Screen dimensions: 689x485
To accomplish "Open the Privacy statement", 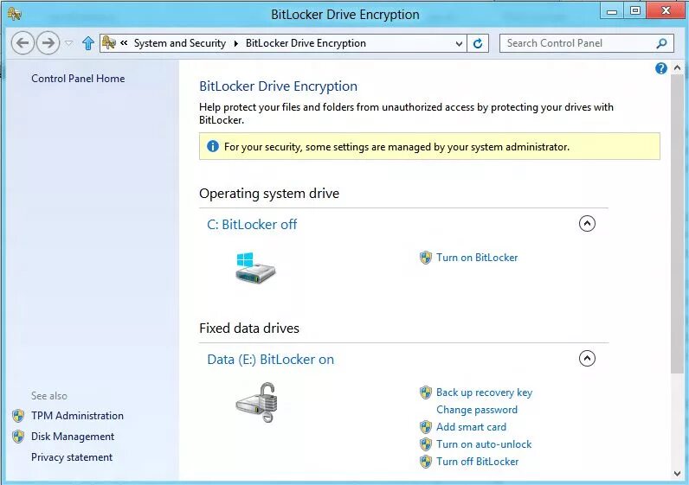I will (x=72, y=457).
